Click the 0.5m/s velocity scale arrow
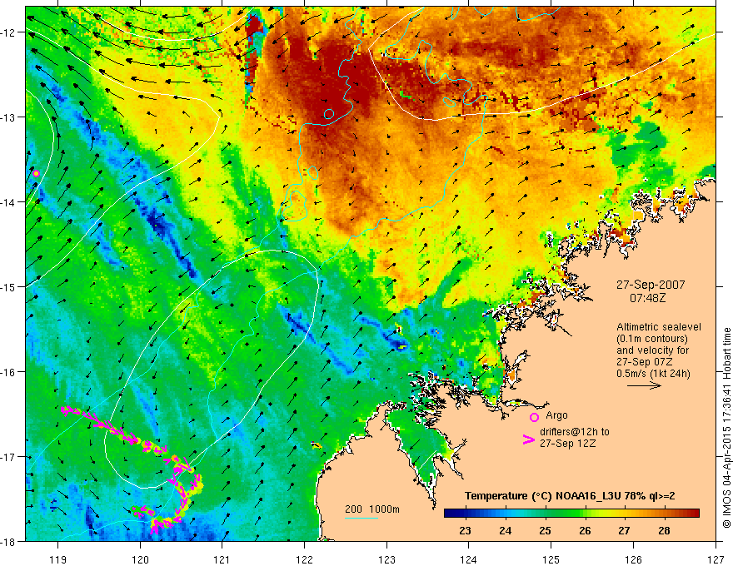The image size is (733, 566). [644, 385]
